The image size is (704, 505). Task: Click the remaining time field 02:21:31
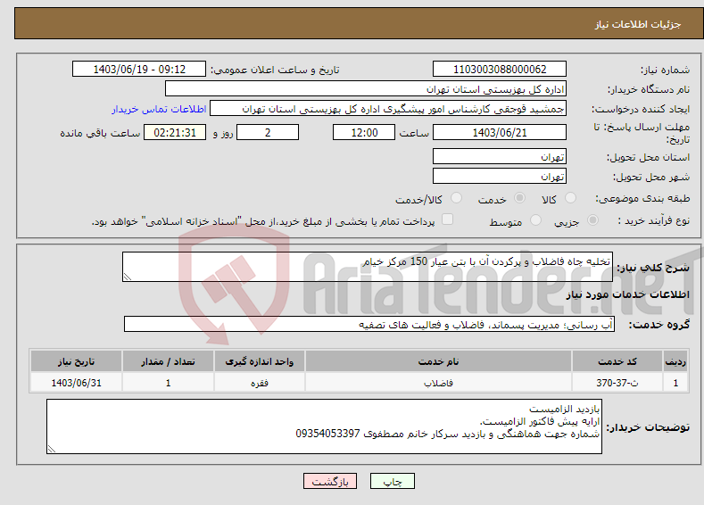click(175, 132)
